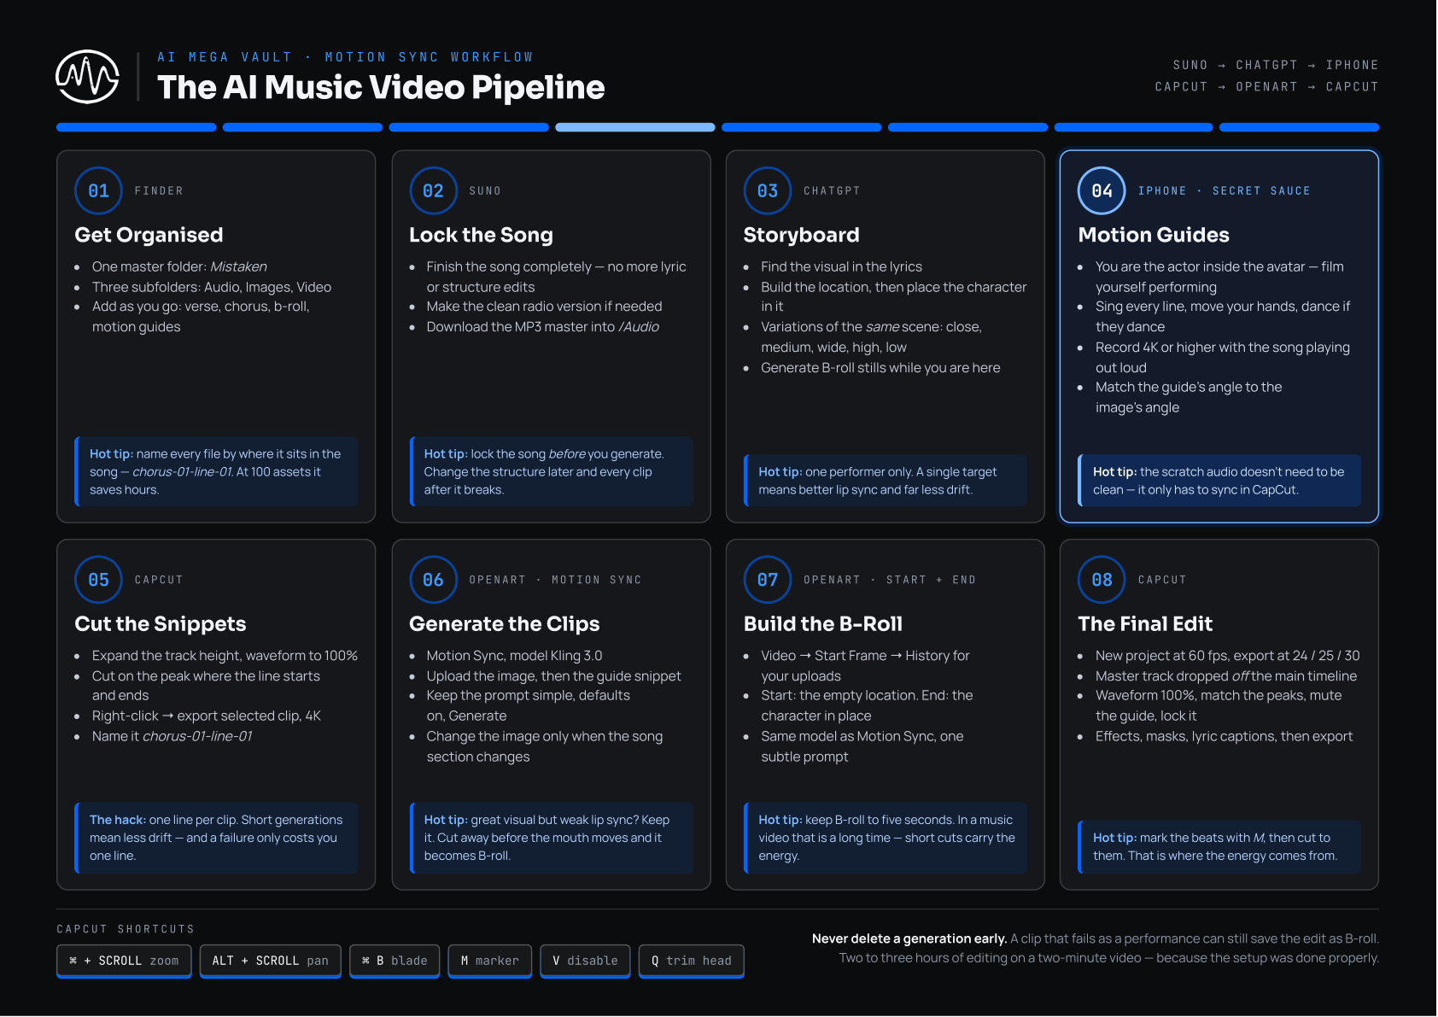This screenshot has width=1438, height=1017.
Task: Click AI MEGA VAULT · MOTION SYNC WORKFLOW
Action: pos(345,57)
